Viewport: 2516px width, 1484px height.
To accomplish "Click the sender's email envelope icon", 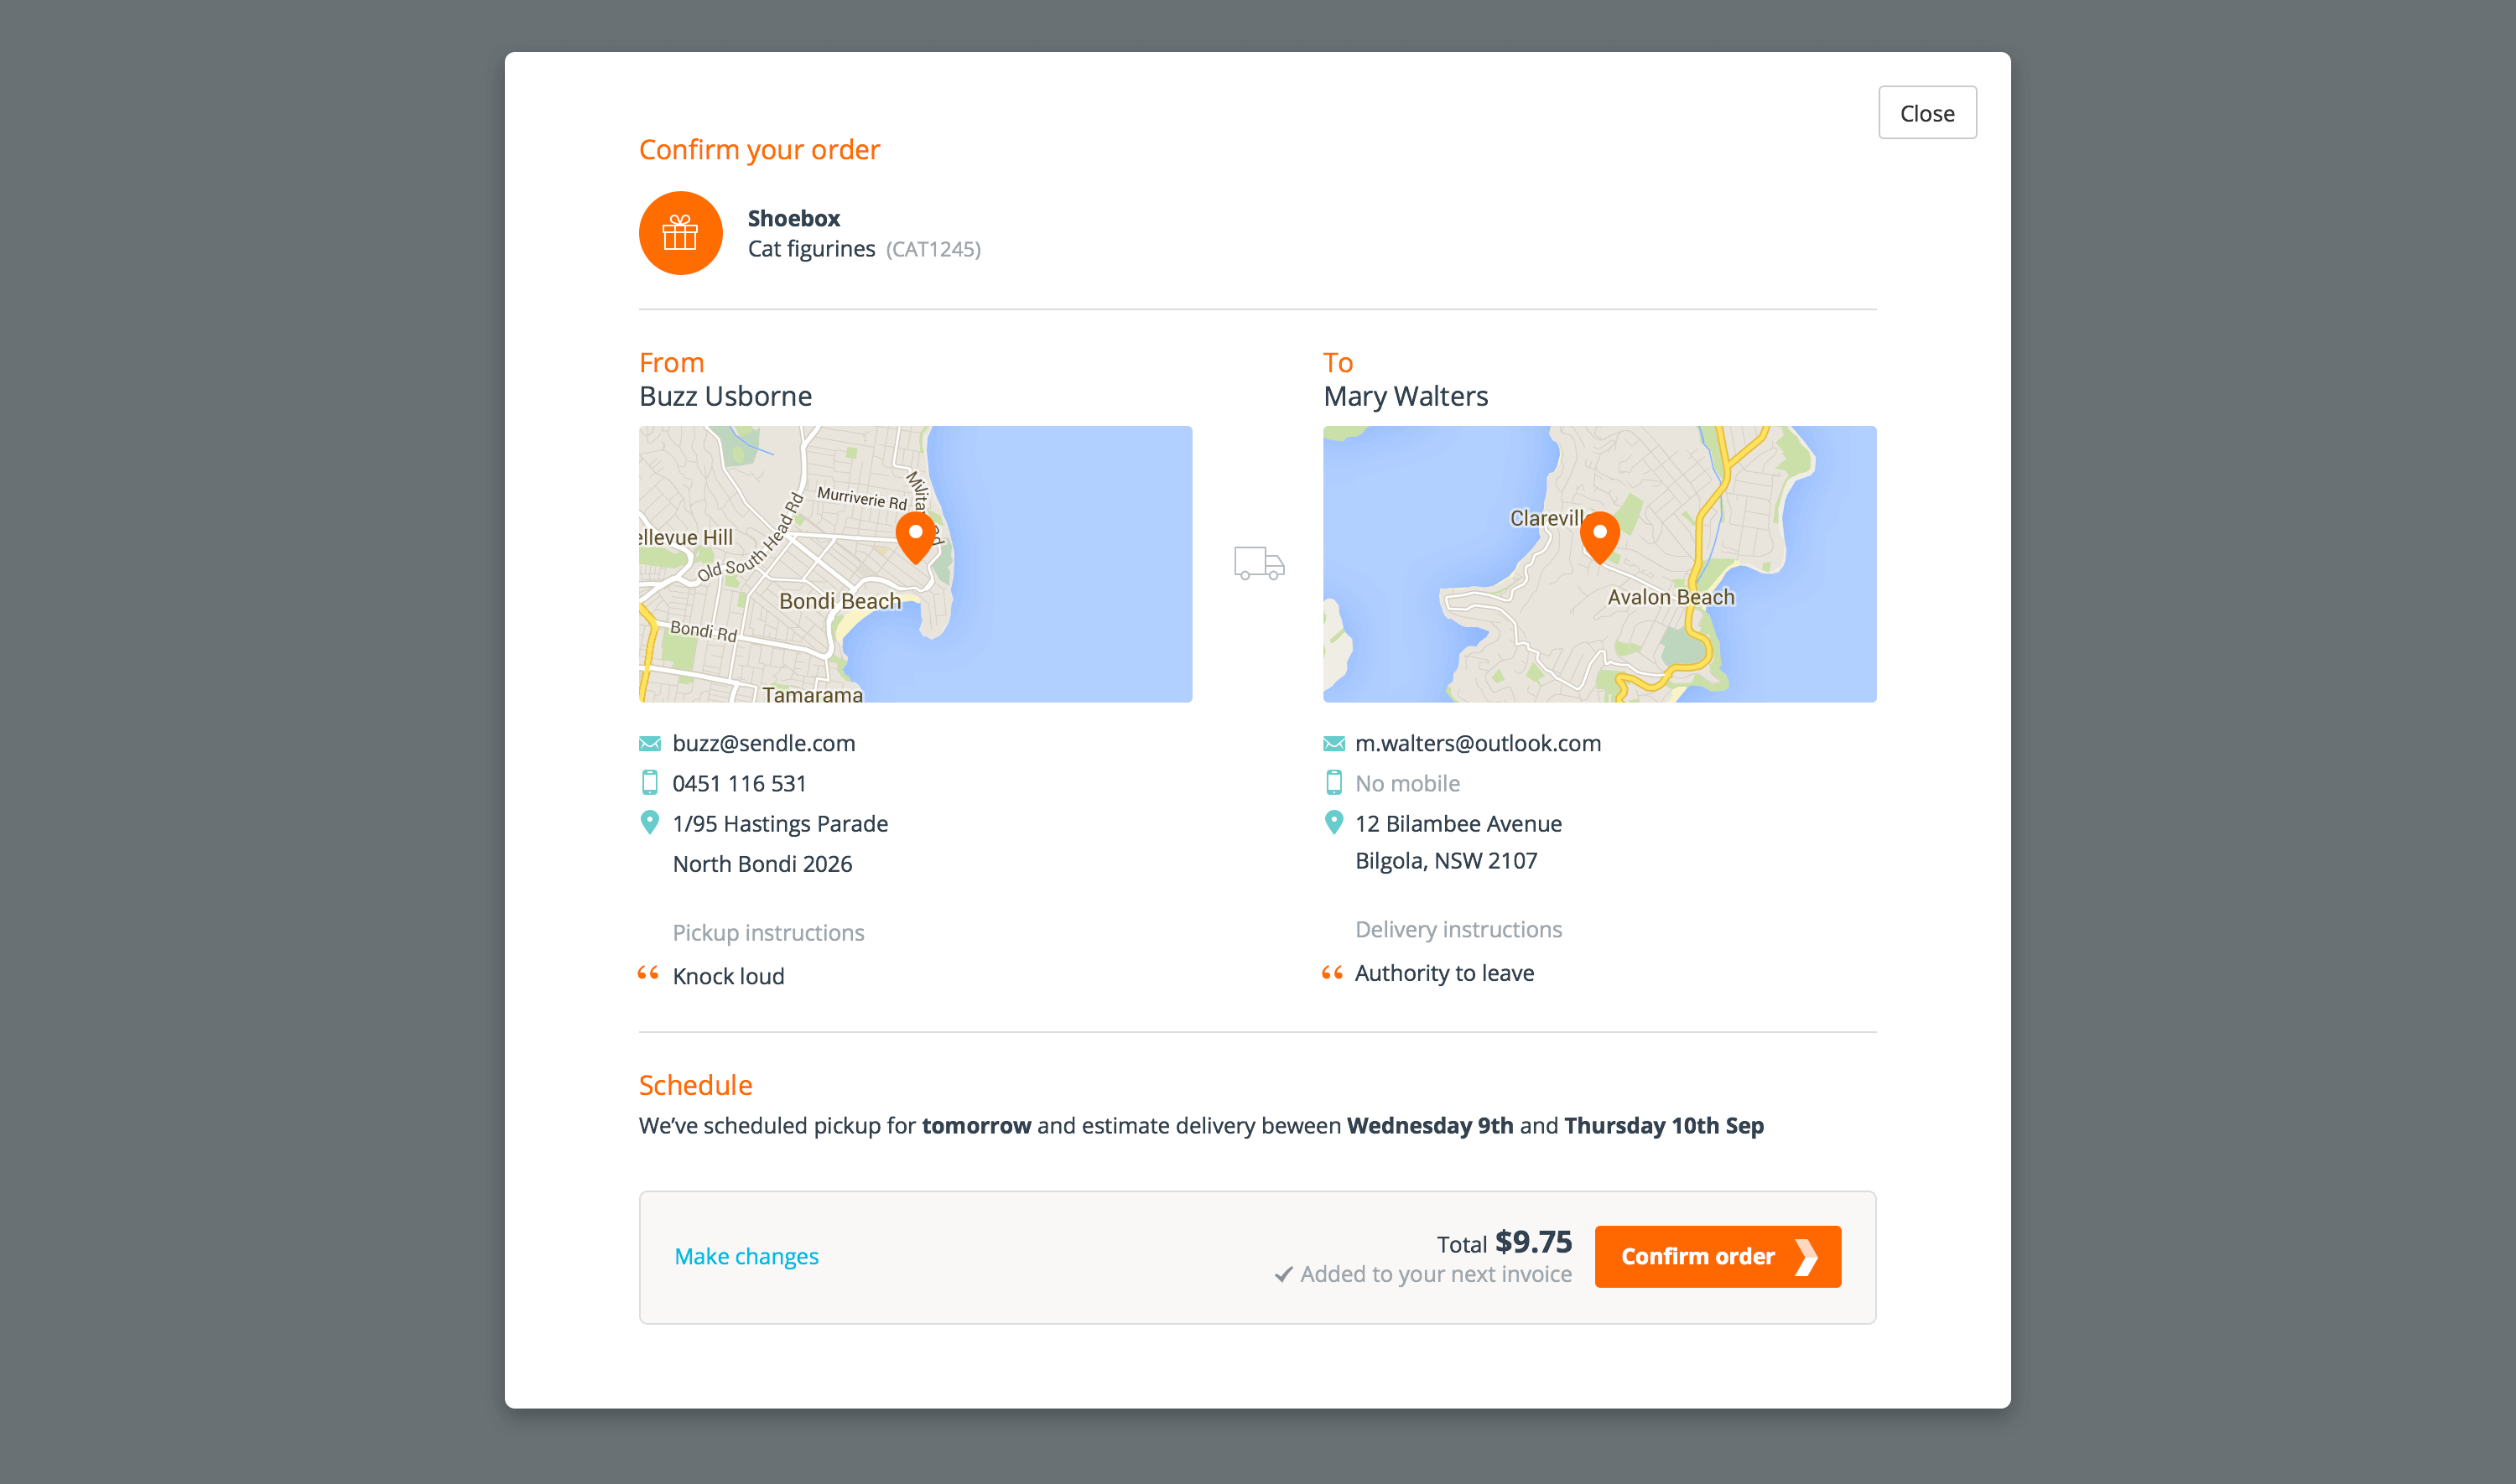I will click(650, 743).
